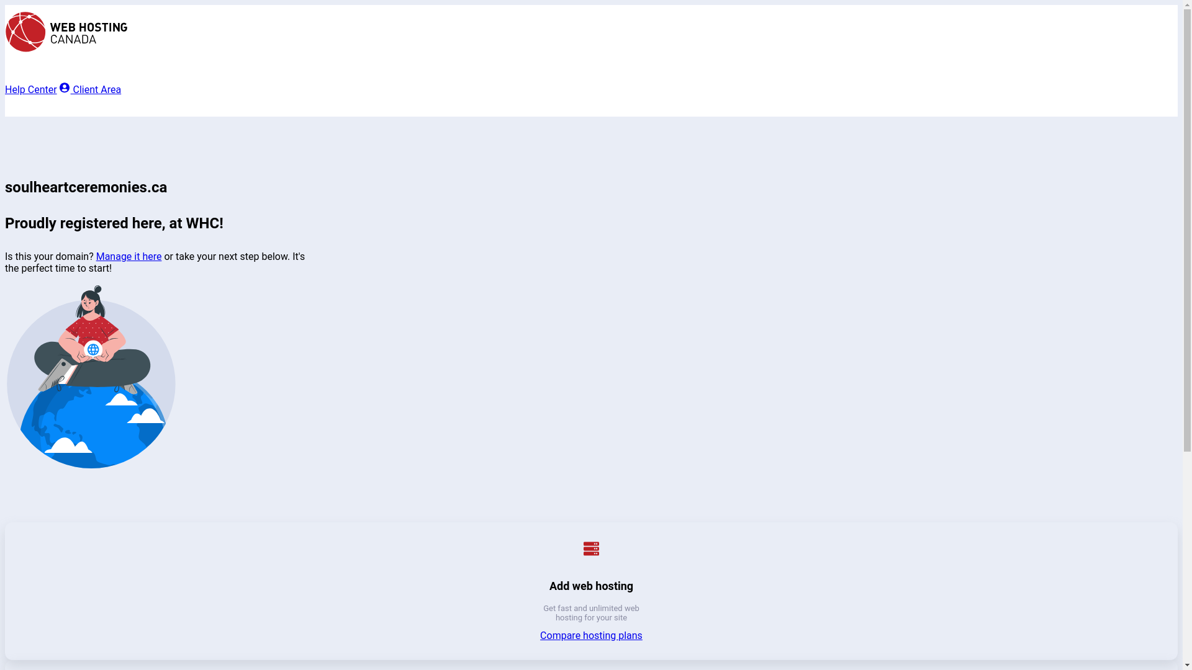1192x670 pixels.
Task: Click the vertical scrollbar thumb
Action: (x=1187, y=230)
